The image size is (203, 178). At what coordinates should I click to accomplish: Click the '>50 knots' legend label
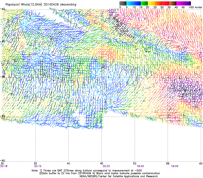(195, 7)
